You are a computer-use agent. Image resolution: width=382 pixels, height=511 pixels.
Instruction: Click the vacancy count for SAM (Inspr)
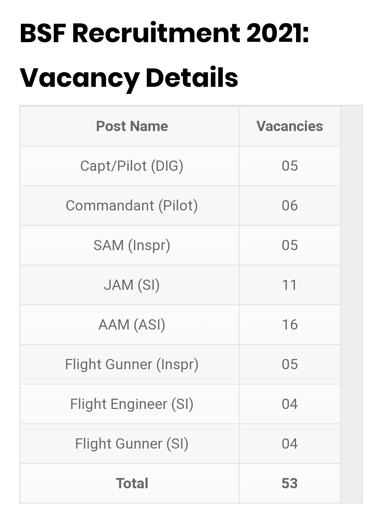tap(290, 245)
